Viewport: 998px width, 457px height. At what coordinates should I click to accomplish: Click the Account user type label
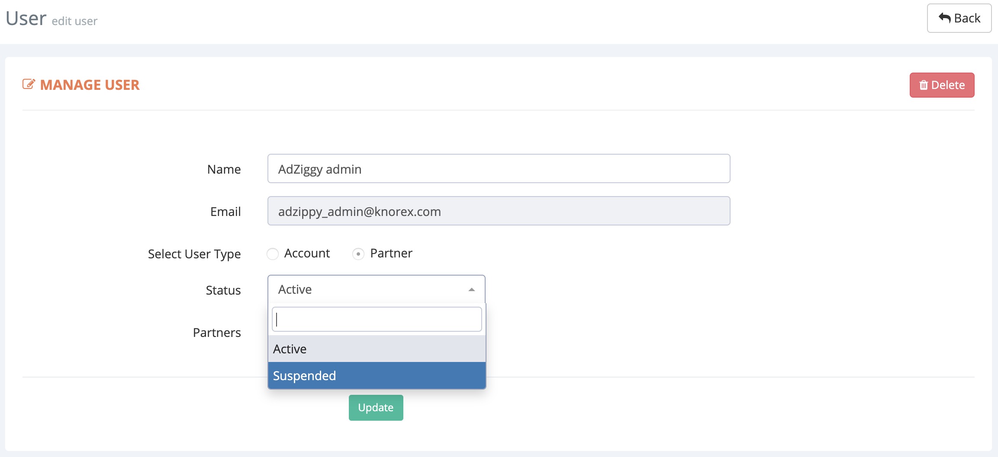pos(307,253)
